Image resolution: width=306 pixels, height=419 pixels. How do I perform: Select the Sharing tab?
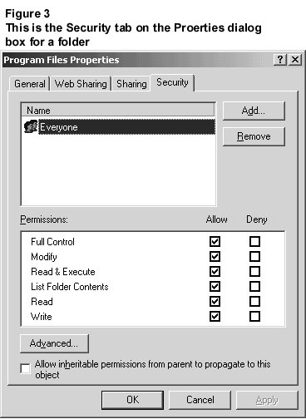[x=131, y=84]
